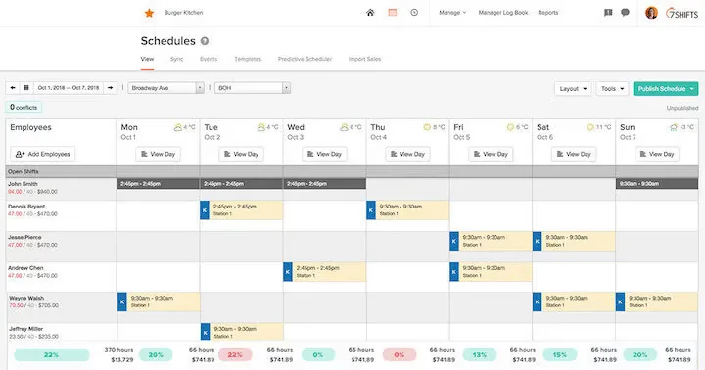
Task: Click the Burger Kitchen company name
Action: [x=183, y=13]
